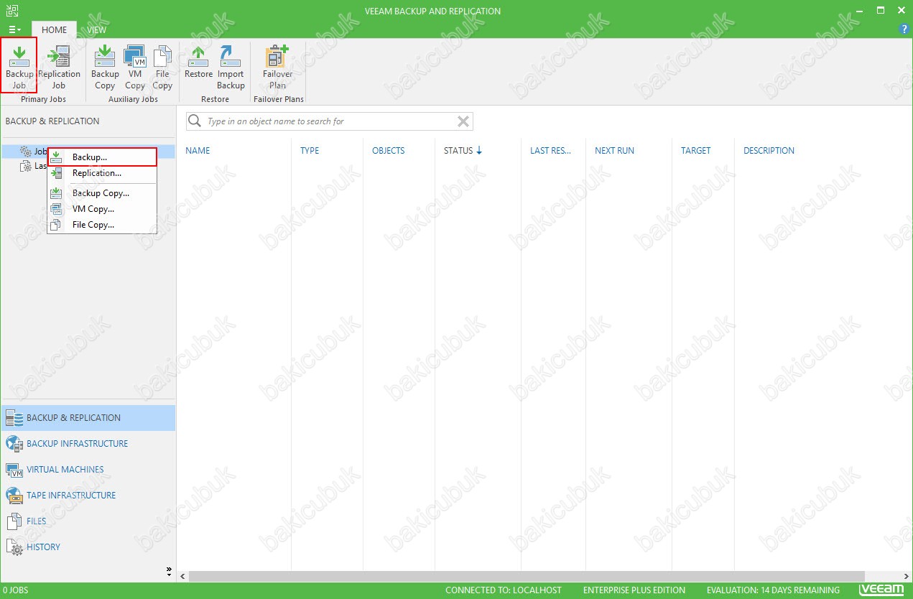This screenshot has height=599, width=913.
Task: Open the hamburger main menu dropdown
Action: coord(14,29)
